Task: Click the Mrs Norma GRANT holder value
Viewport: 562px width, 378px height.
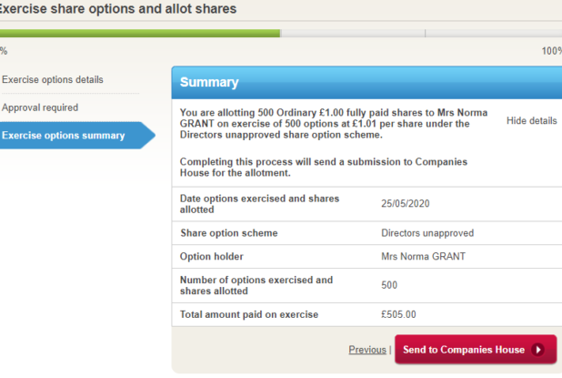Action: (x=424, y=257)
